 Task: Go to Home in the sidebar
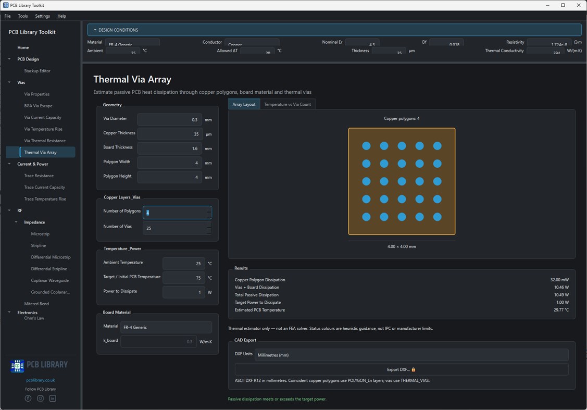point(23,47)
